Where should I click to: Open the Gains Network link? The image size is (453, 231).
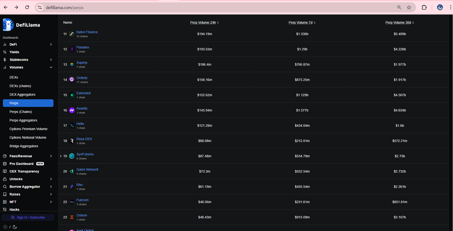(87, 169)
